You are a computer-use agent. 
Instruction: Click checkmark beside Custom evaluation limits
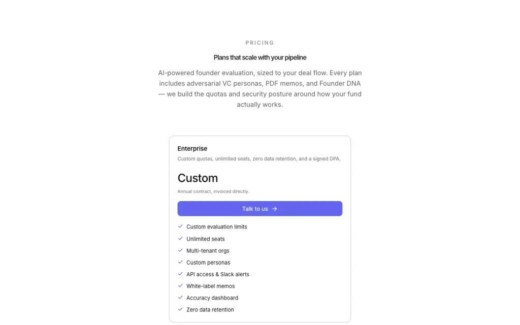coord(180,226)
